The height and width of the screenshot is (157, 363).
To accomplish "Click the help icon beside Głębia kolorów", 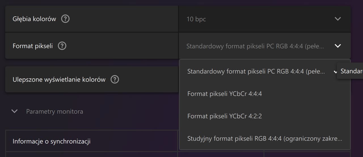I will click(66, 19).
